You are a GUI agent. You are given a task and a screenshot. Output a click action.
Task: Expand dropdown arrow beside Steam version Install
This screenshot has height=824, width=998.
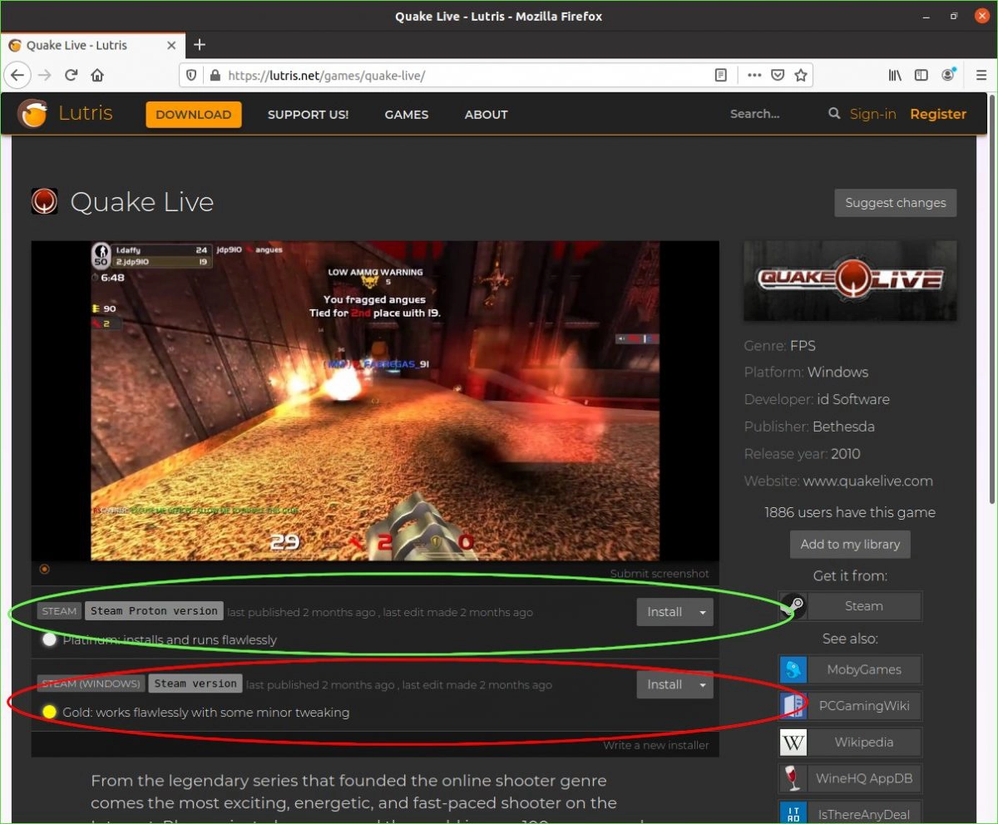coord(703,685)
